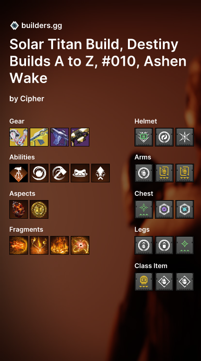The height and width of the screenshot is (361, 201).
Task: Click the last Class Item grenade mod
Action: click(185, 282)
